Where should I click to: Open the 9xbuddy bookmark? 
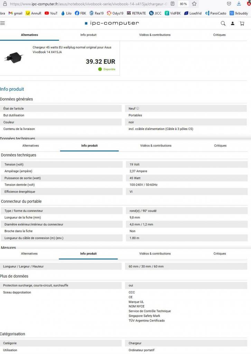[x=239, y=13]
